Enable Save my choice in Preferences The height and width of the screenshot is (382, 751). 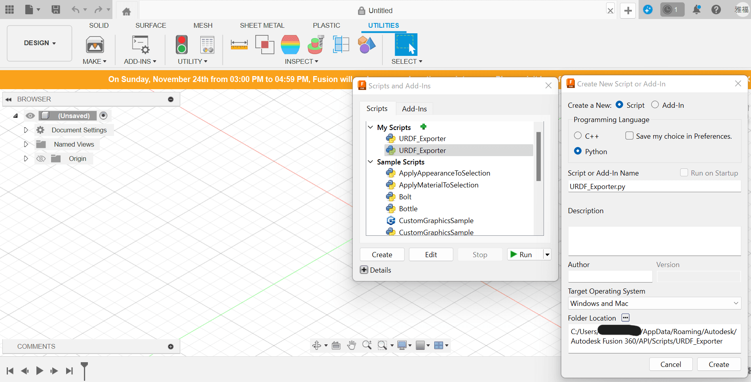629,136
